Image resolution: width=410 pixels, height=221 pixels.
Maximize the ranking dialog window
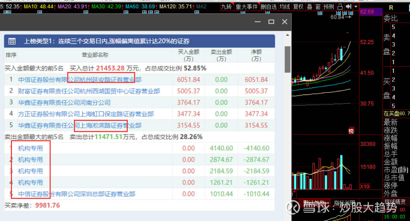coord(271,22)
